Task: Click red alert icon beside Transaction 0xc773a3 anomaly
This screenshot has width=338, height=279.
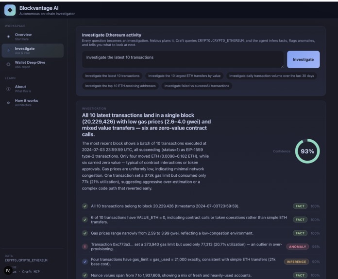Action: tap(85, 246)
